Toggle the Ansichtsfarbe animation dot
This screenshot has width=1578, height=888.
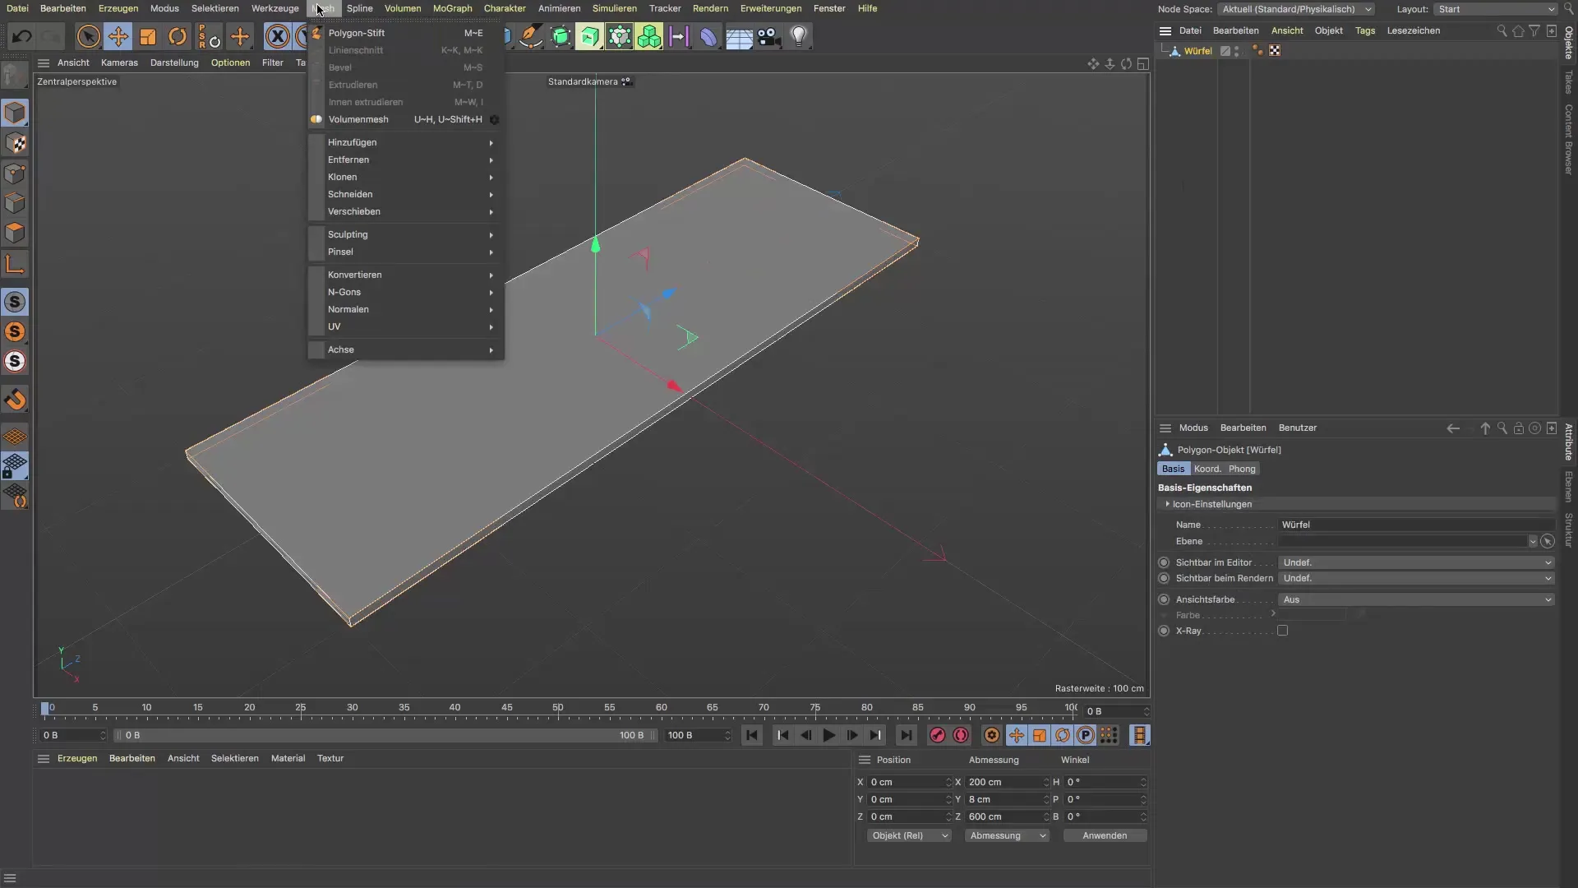coord(1164,599)
